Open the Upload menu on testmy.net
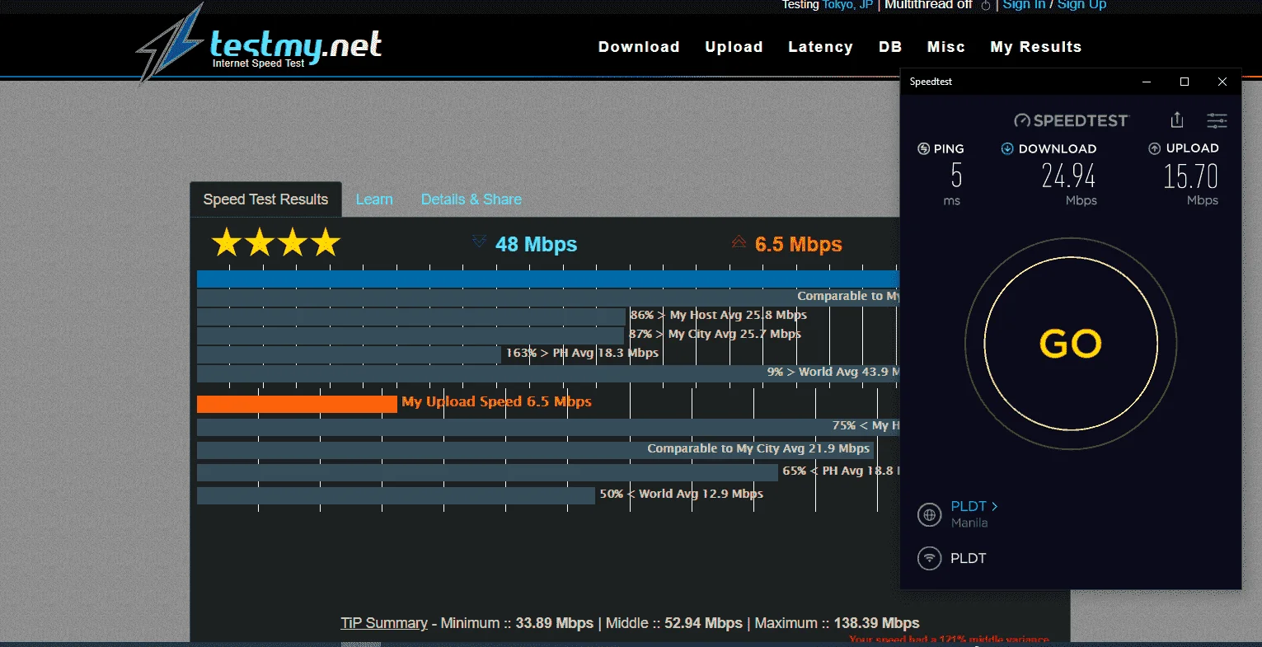 [734, 47]
